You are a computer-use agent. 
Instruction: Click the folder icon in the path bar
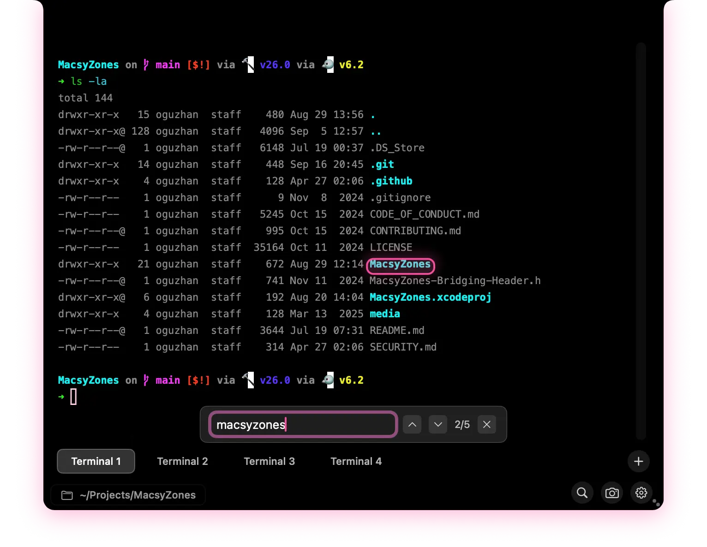67,495
